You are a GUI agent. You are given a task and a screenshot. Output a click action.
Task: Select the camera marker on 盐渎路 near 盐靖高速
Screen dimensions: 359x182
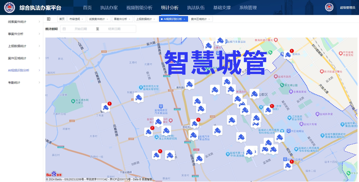click(199, 159)
